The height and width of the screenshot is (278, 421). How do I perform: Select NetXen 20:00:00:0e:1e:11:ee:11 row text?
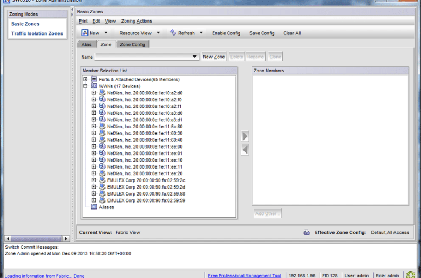(x=145, y=167)
